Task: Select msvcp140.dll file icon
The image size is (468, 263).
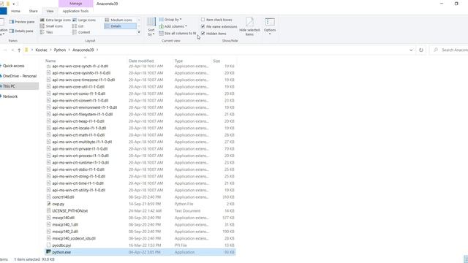Action: (x=48, y=218)
